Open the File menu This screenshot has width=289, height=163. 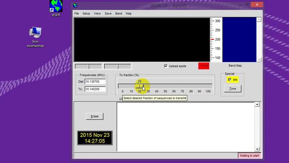coord(76,14)
